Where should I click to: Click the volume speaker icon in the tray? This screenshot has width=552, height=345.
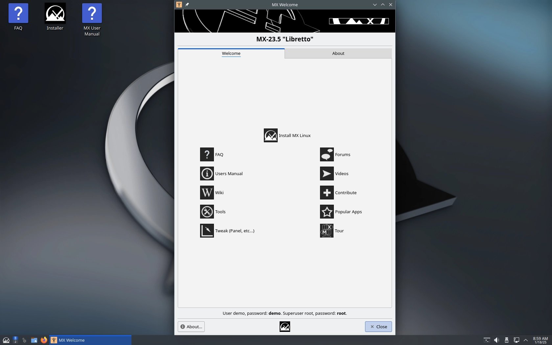(496, 340)
